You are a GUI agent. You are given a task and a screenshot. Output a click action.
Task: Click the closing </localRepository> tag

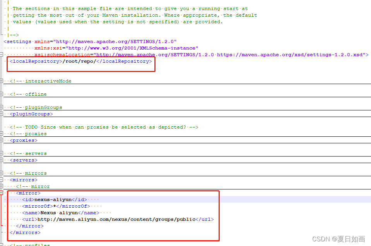click(124, 61)
